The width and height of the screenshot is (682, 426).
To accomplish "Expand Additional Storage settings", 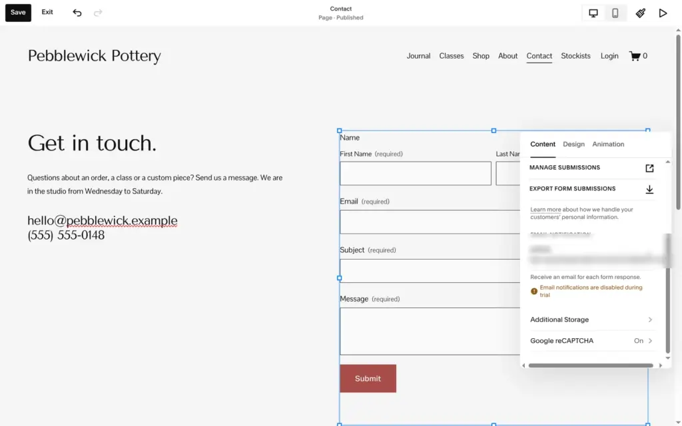I will click(x=591, y=319).
